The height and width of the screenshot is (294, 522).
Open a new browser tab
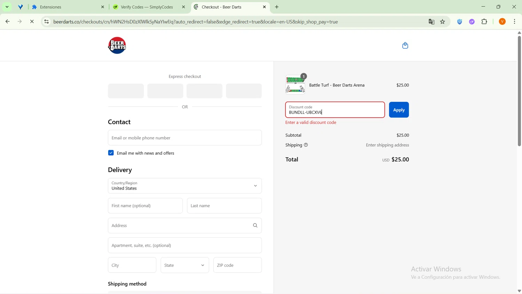click(x=277, y=7)
